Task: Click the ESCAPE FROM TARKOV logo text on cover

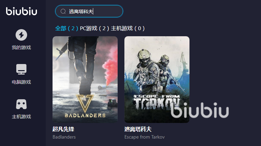Action: coord(157,102)
